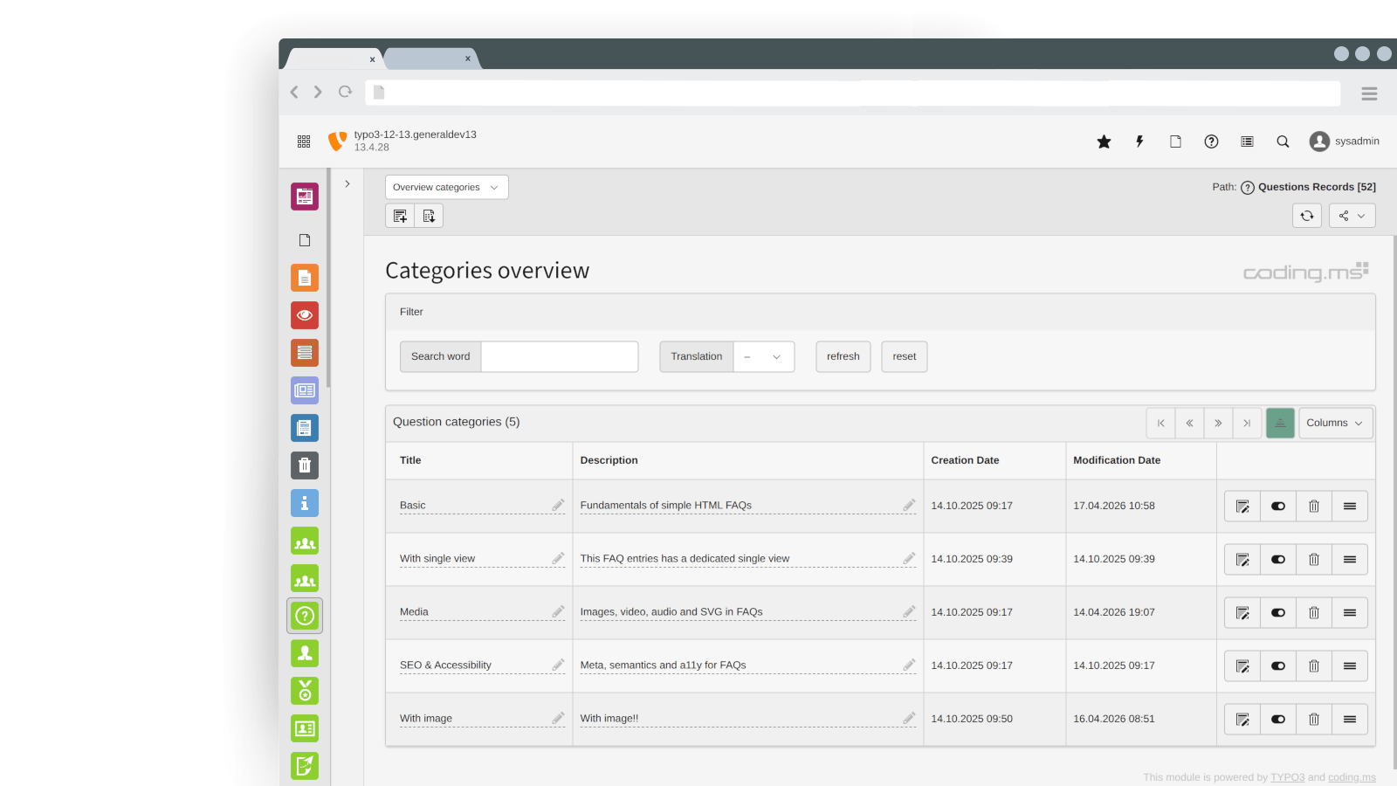Image resolution: width=1397 pixels, height=786 pixels.
Task: Toggle visibility of With image category
Action: pos(1278,720)
